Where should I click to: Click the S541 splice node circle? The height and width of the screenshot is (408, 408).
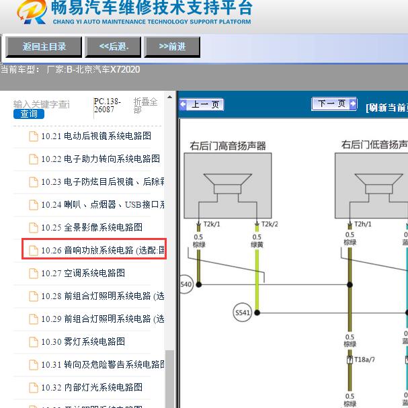pos(242,313)
